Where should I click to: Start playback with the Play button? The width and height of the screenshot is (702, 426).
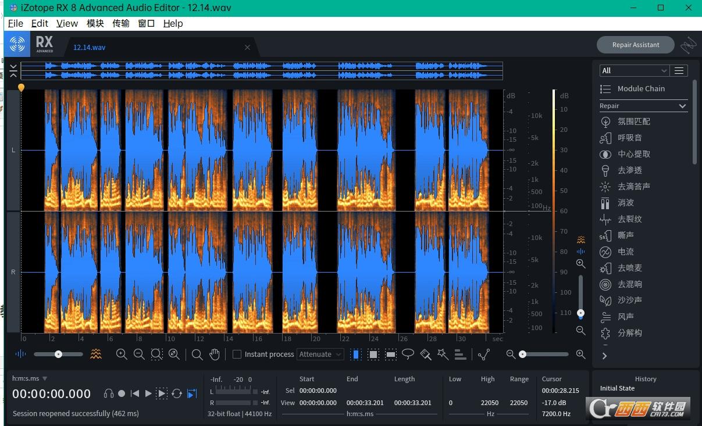point(148,393)
